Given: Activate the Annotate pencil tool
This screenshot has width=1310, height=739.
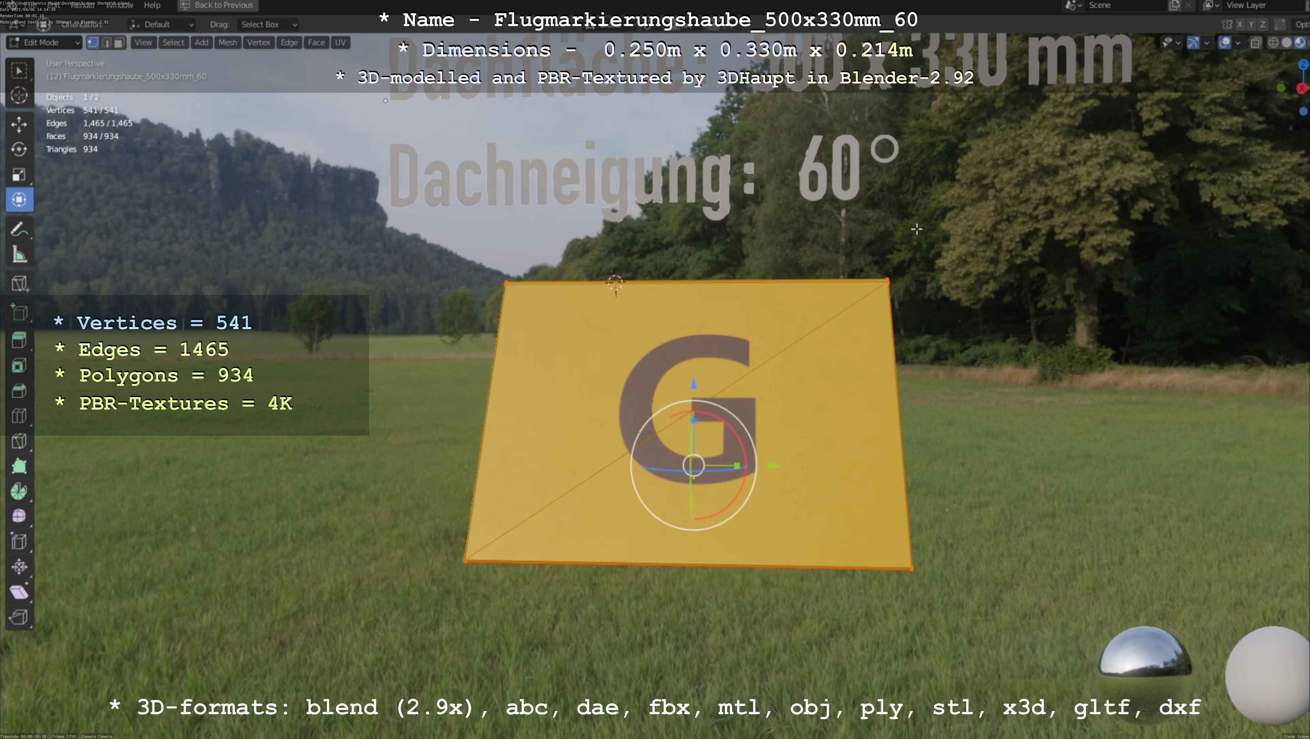Looking at the screenshot, I should (19, 230).
